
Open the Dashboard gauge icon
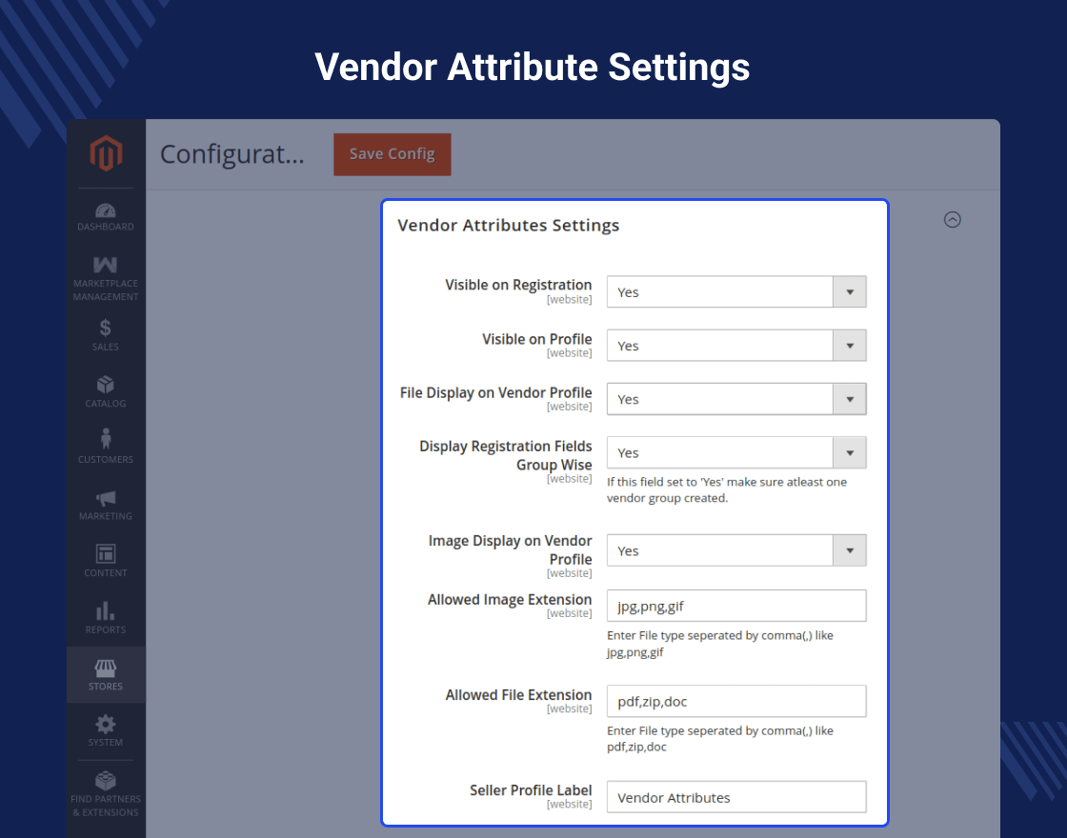click(x=106, y=210)
